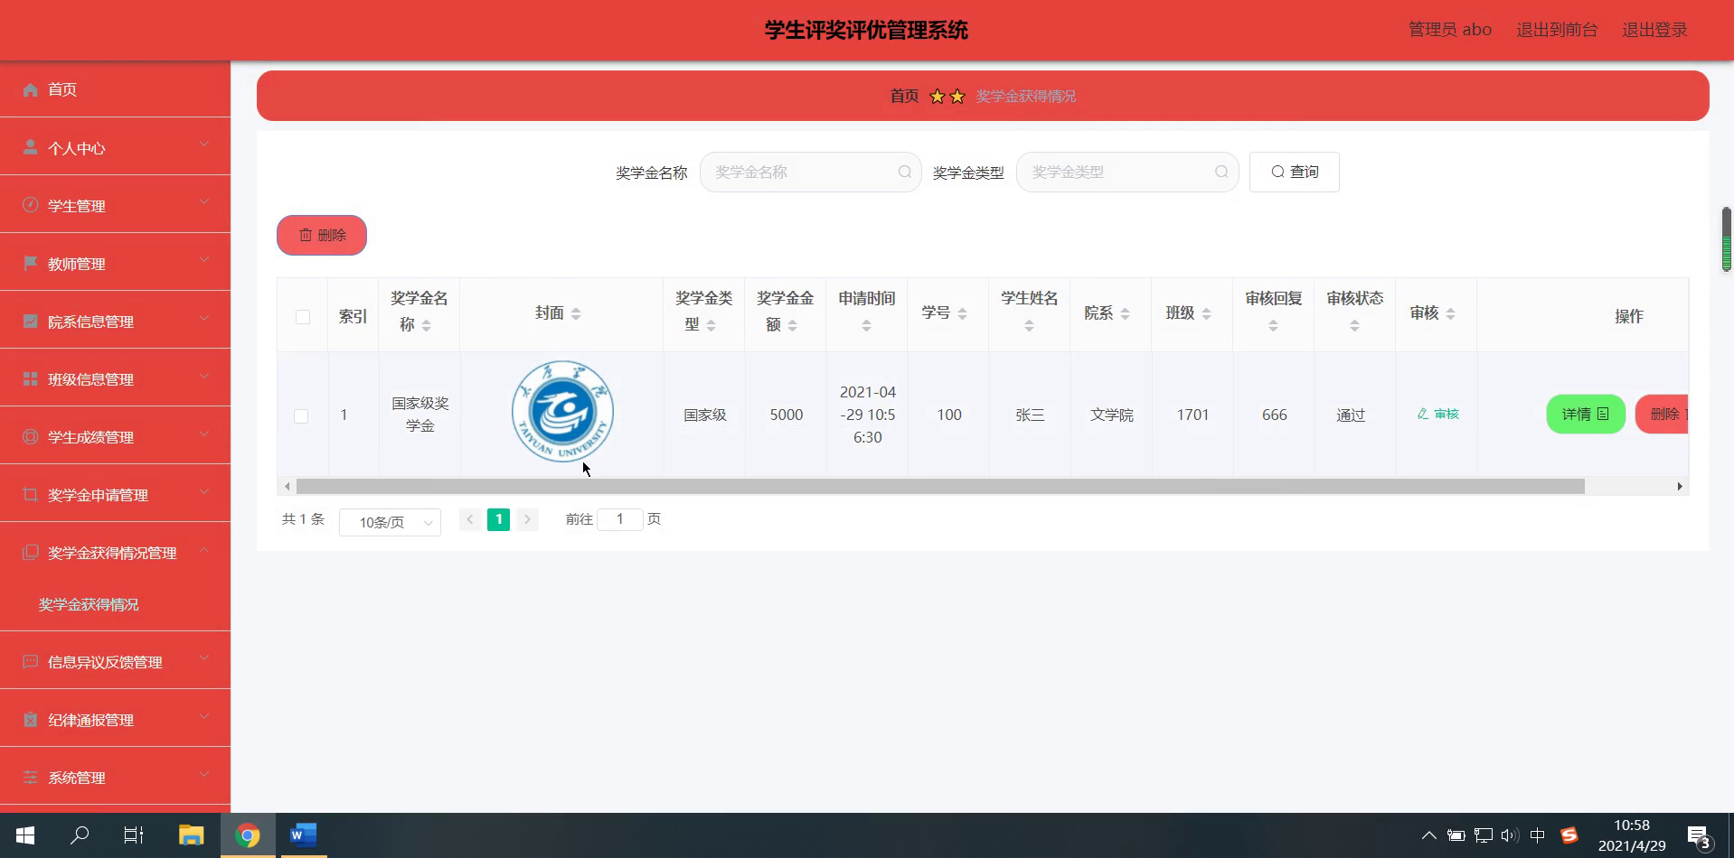Click the 纪律通报管理 sidebar icon

click(x=30, y=719)
